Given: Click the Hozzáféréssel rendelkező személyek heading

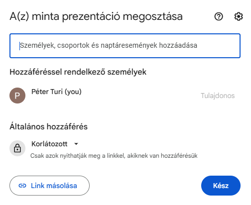Looking at the screenshot, I should [78, 72].
